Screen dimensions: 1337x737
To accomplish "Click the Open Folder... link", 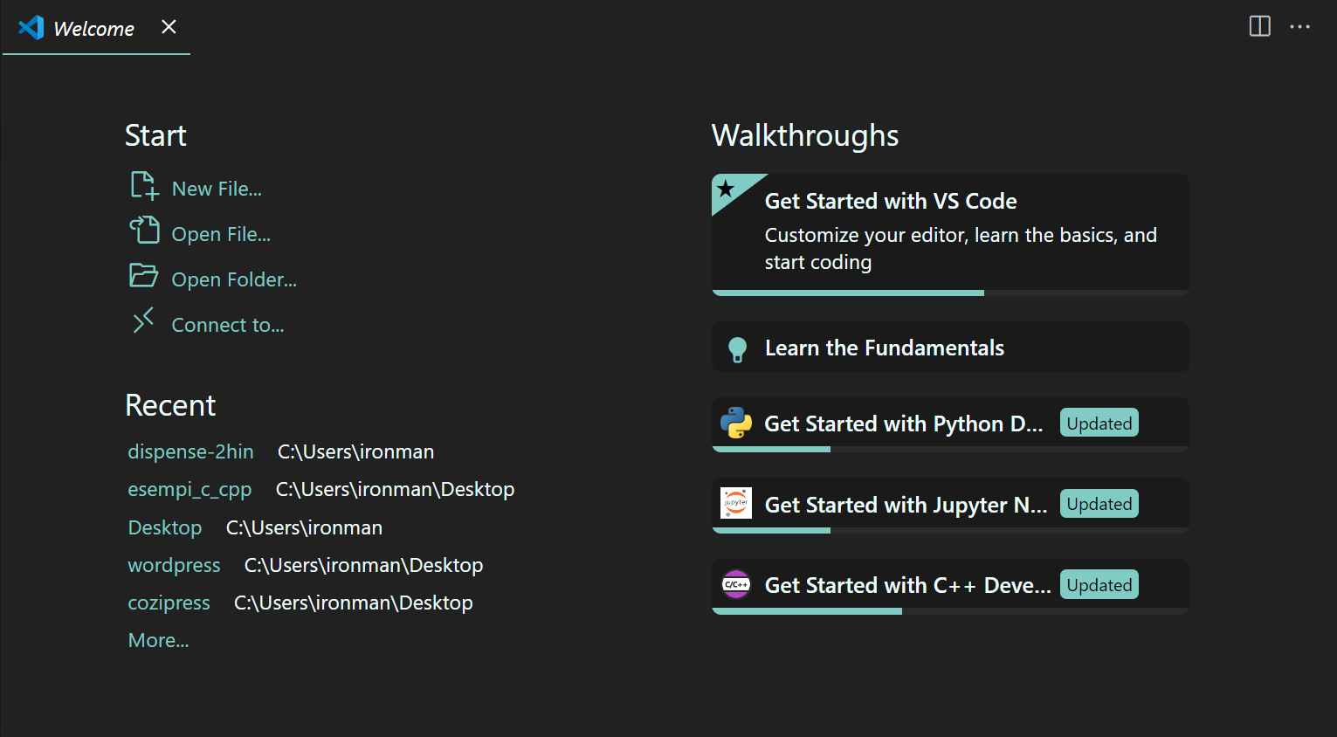I will click(234, 279).
